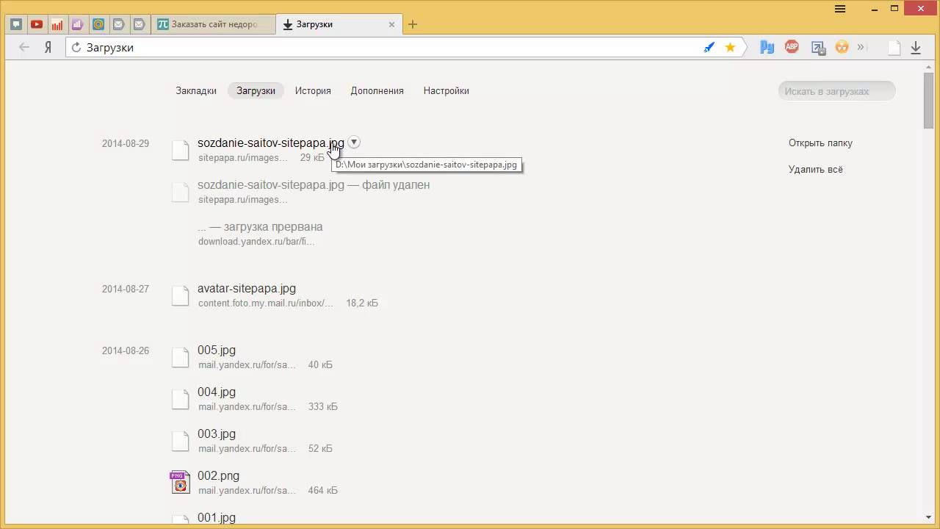
Task: Open 001.jpg download
Action: point(216,518)
